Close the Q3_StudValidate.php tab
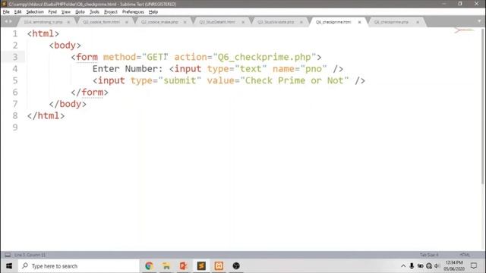The height and width of the screenshot is (273, 486). [301, 22]
